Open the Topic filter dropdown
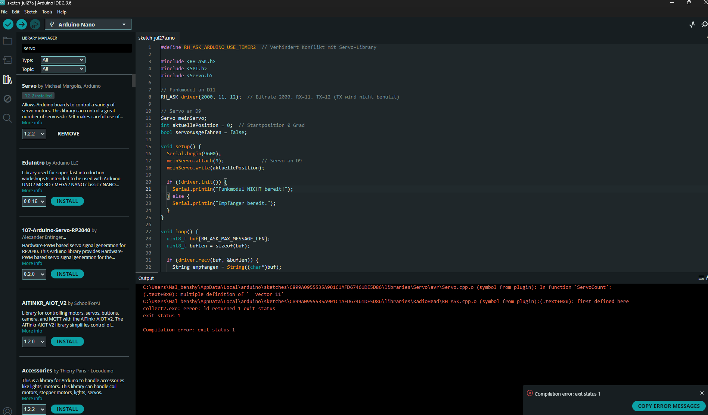Viewport: 708px width, 415px height. (x=63, y=69)
